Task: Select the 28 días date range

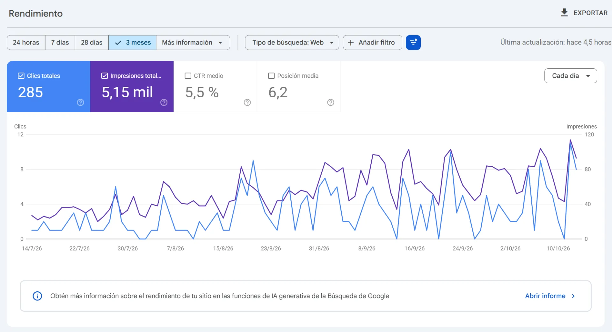Action: click(x=91, y=43)
